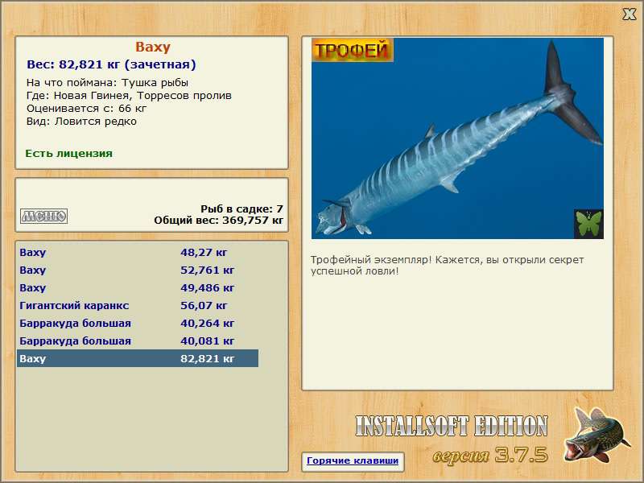Click Рыб в садке: 7 text
The width and height of the screenshot is (644, 483).
242,208
